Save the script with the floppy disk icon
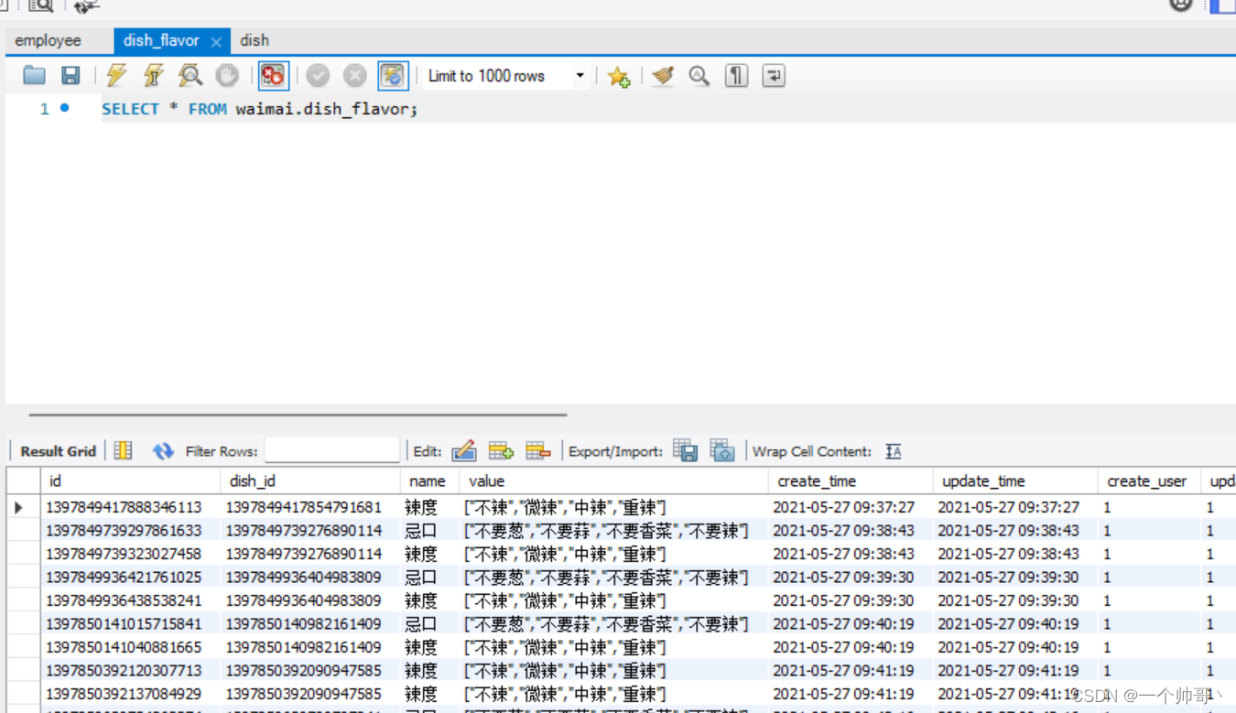 70,76
